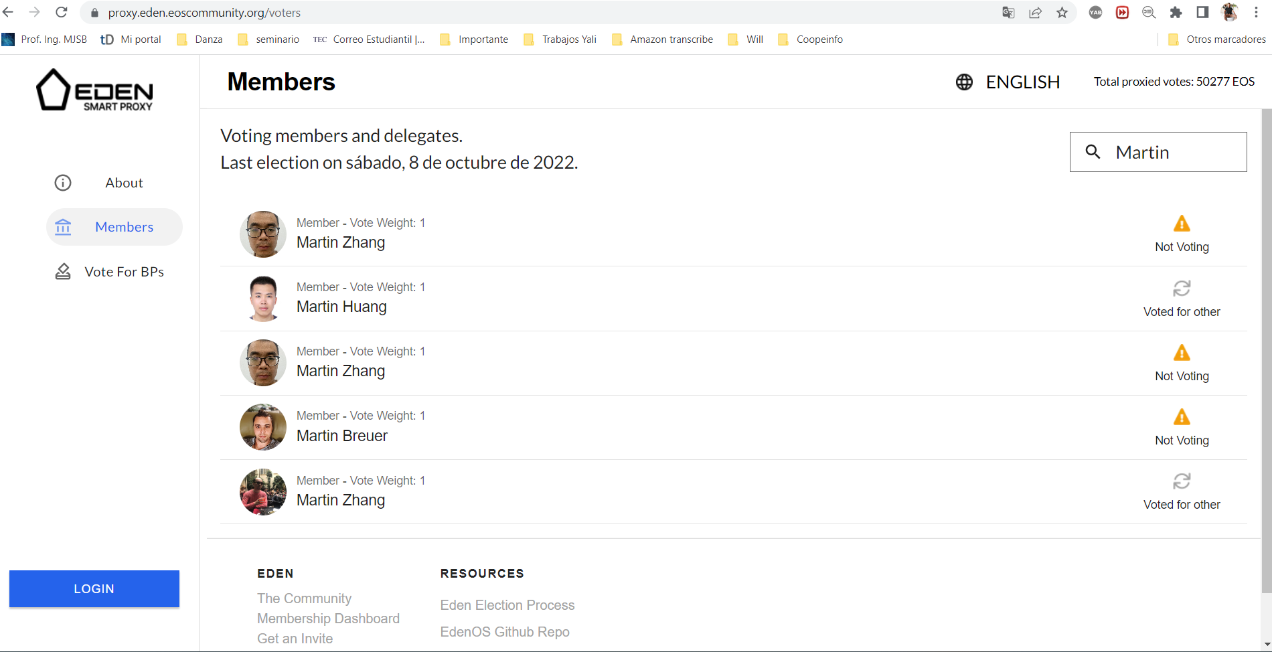Open the Chrome extensions puzzle icon
1272x652 pixels.
pyautogui.click(x=1176, y=12)
